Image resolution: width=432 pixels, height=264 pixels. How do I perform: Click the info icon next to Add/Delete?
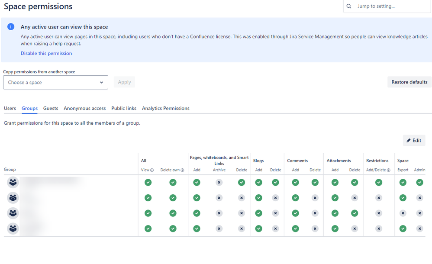point(388,170)
